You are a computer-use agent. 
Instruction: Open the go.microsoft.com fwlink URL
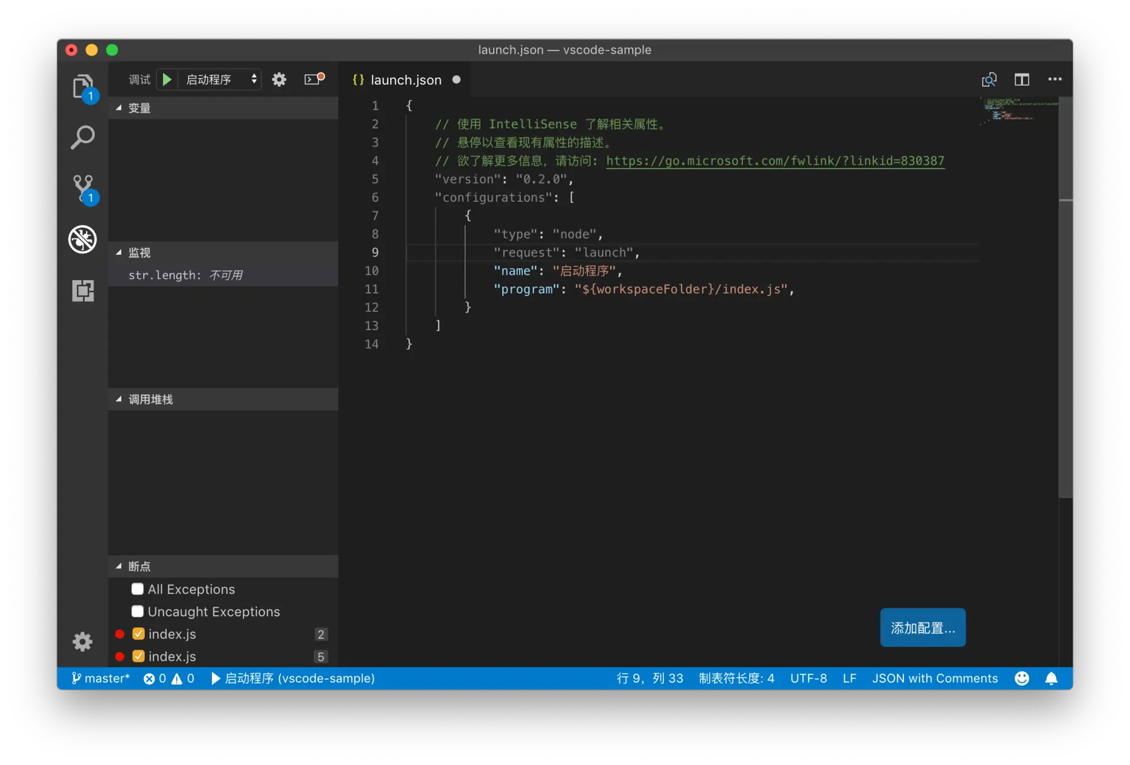point(775,161)
